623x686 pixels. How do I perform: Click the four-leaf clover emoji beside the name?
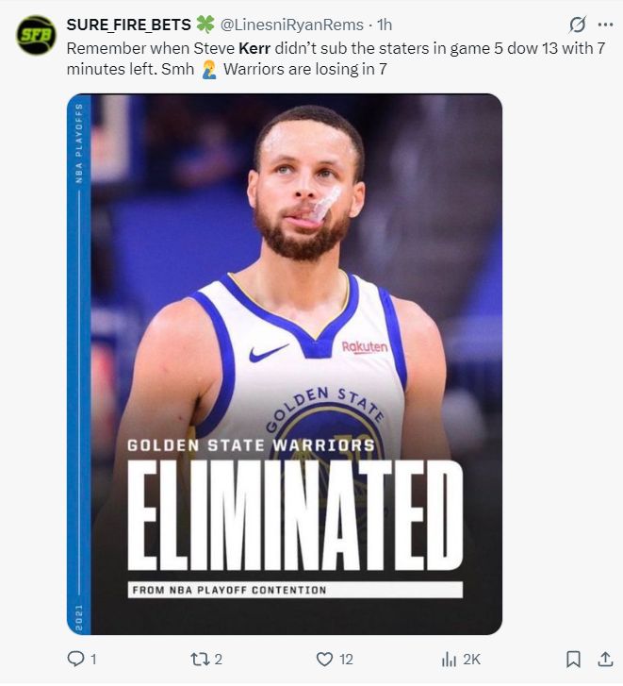click(205, 25)
